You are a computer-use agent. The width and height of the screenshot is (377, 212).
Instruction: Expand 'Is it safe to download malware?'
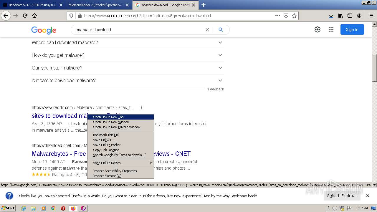pos(128,81)
